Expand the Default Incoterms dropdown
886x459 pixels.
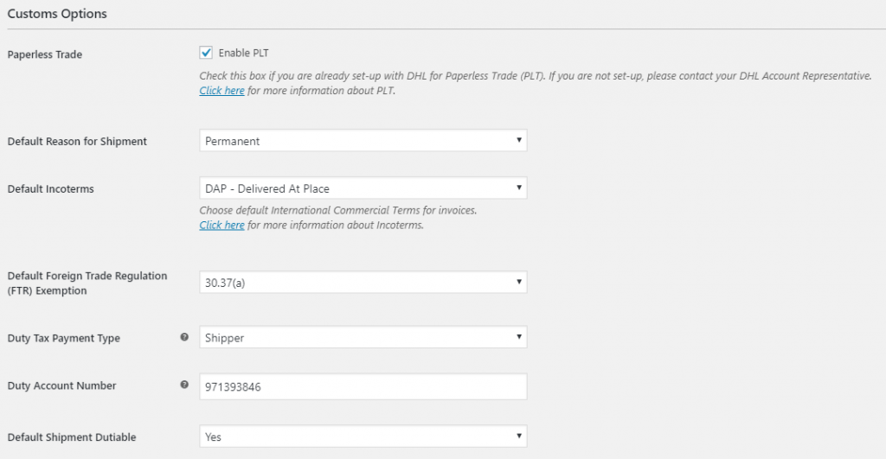pos(363,188)
